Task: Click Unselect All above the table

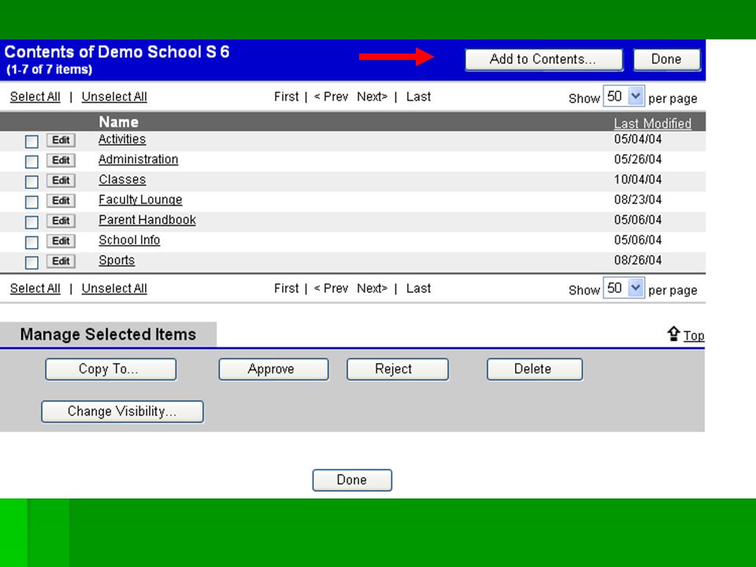Action: [x=114, y=97]
